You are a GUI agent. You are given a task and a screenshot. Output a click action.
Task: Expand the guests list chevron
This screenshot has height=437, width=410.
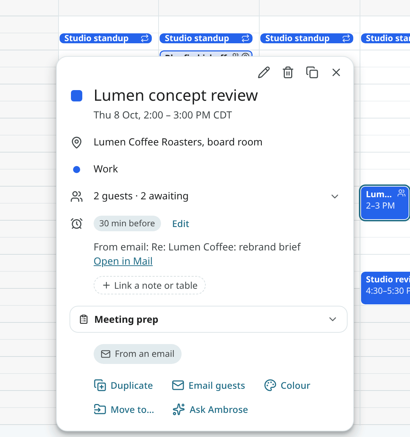click(335, 197)
